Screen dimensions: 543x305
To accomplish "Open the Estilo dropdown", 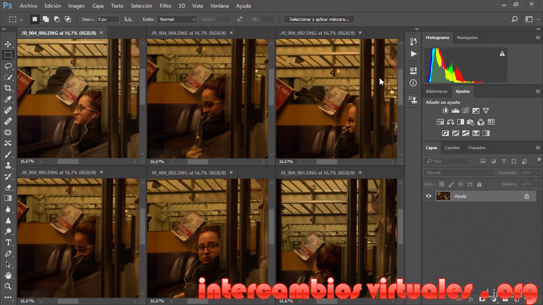I will 177,19.
